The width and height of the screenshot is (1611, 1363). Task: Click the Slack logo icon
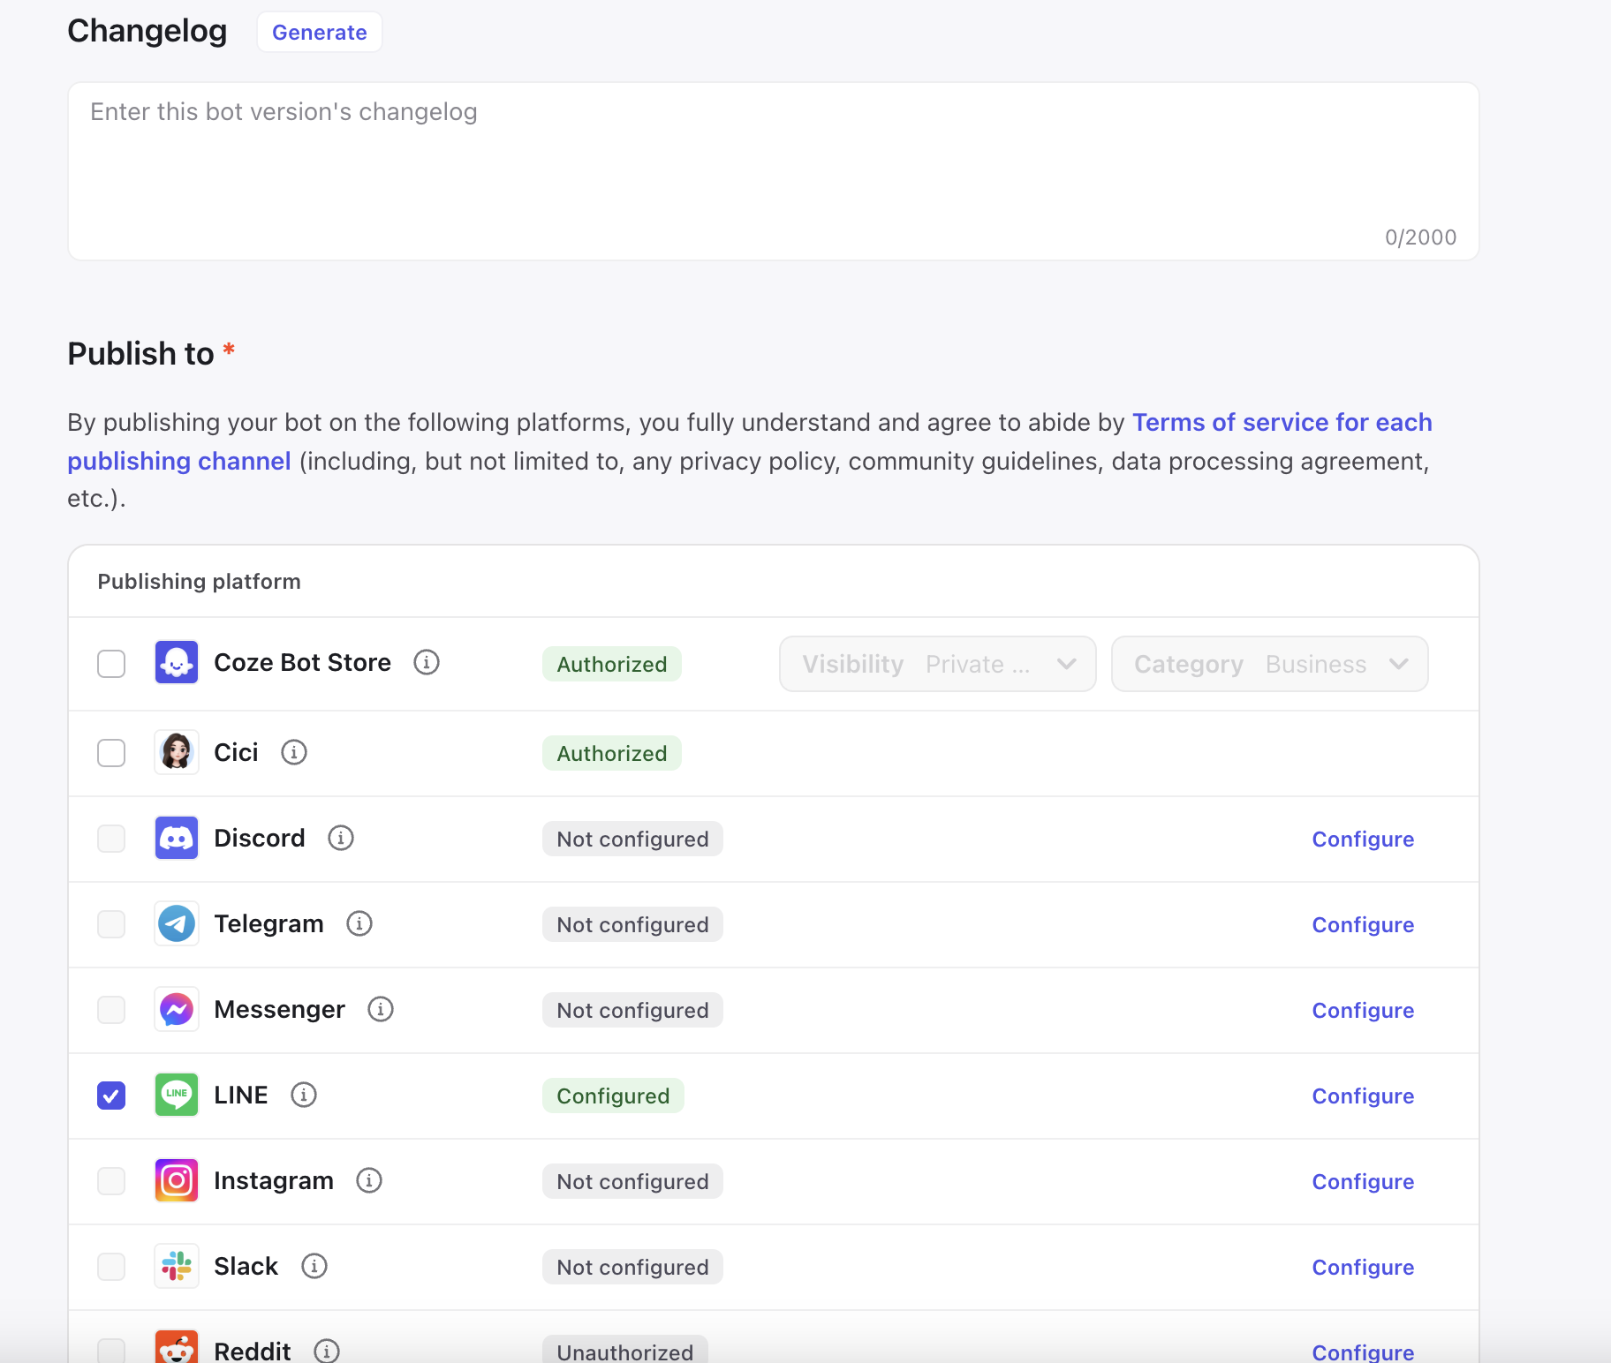pos(177,1266)
